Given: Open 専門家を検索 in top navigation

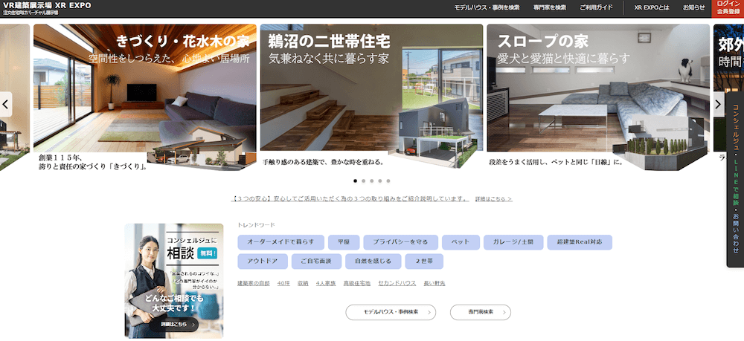Looking at the screenshot, I should (x=549, y=7).
